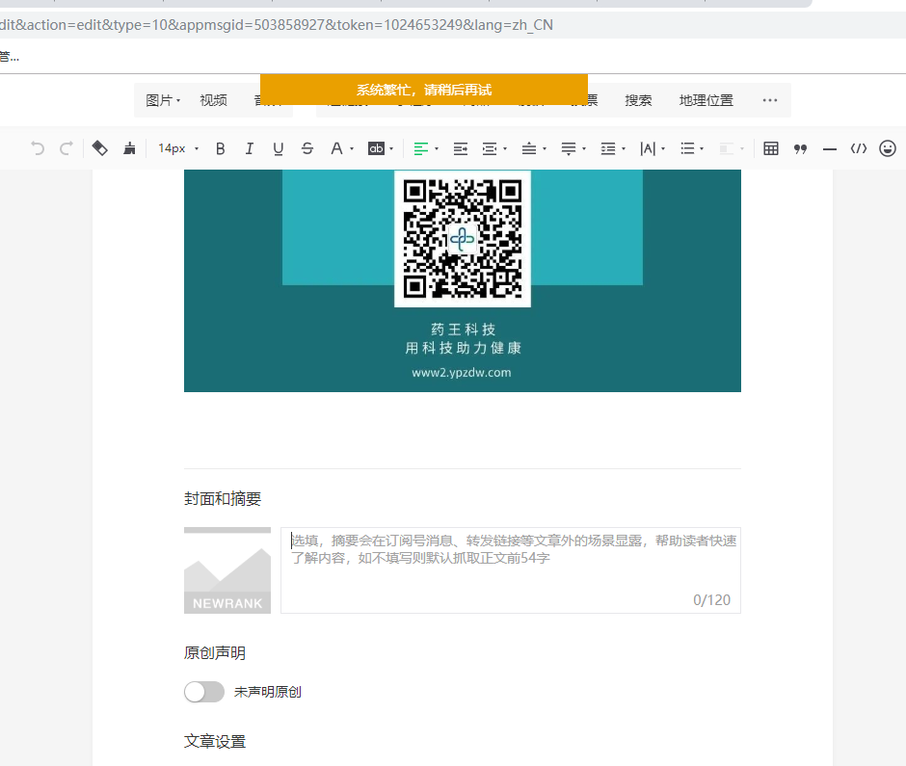This screenshot has height=766, width=906.
Task: Click the browser address bar URL
Action: click(x=277, y=25)
